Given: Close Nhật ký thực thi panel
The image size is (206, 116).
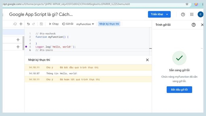Looking at the screenshot, I should [147, 60].
